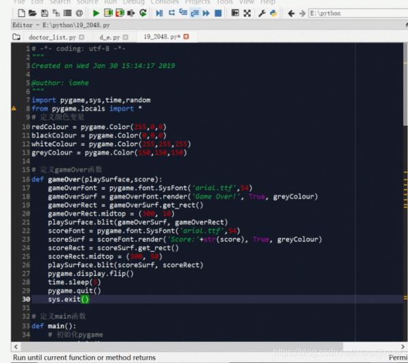Open Preferences via the wrench icon
The width and height of the screenshot is (408, 363).
pos(262,13)
